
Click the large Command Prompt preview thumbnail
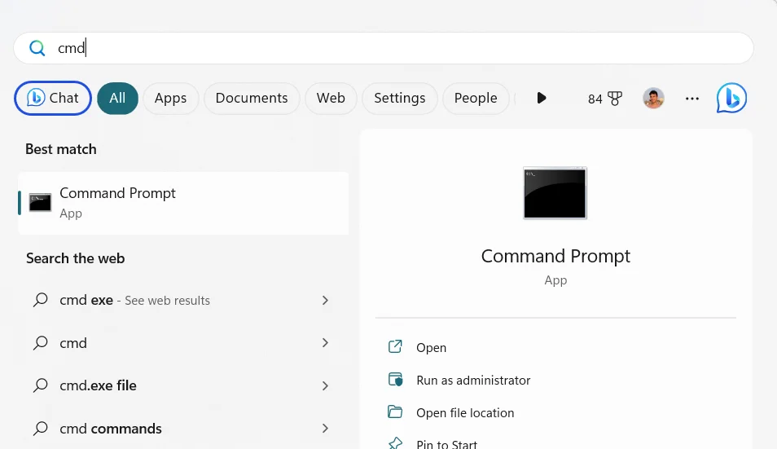pyautogui.click(x=555, y=193)
